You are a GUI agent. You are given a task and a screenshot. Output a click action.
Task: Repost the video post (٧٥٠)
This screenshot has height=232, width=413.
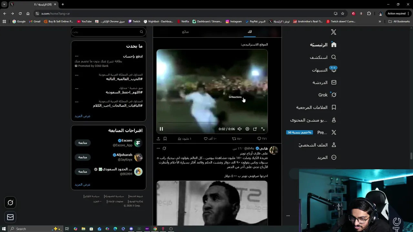pyautogui.click(x=237, y=139)
